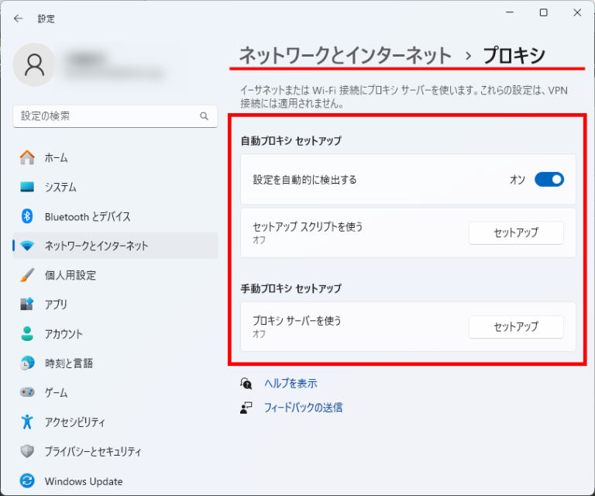
Task: Click the Bluetooth icon in sidebar
Action: 27,216
